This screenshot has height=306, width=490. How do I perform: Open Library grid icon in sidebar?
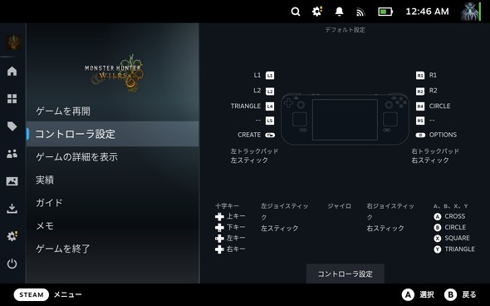coord(12,99)
